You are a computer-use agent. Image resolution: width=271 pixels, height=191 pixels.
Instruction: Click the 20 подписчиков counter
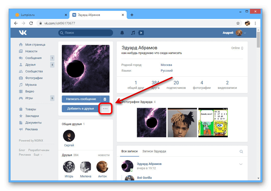coord(176,85)
